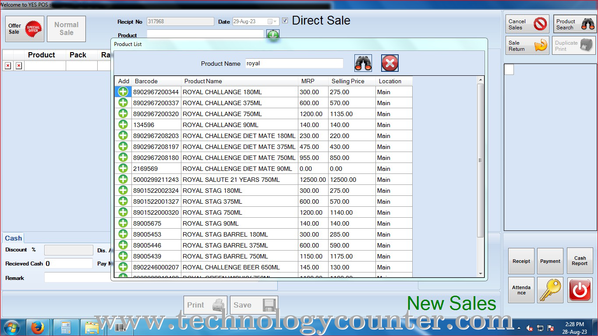Screen dimensions: 598x336
Task: Open Attendance button
Action: [521, 290]
